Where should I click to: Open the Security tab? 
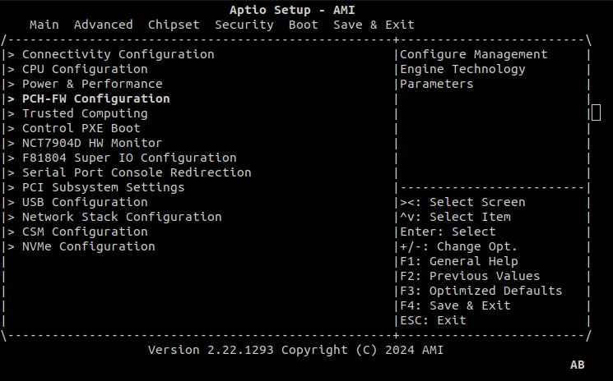(x=244, y=25)
